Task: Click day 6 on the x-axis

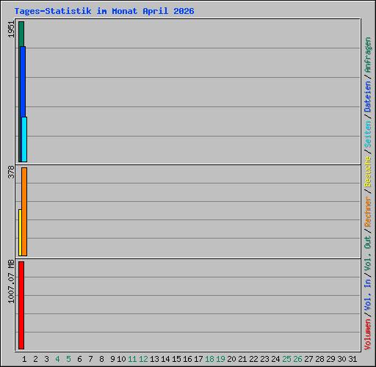Action: point(79,359)
